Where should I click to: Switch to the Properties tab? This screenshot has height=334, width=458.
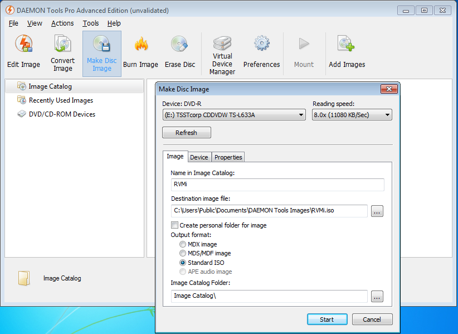tap(228, 157)
